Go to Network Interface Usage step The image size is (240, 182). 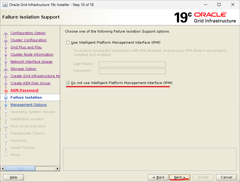click(x=31, y=62)
